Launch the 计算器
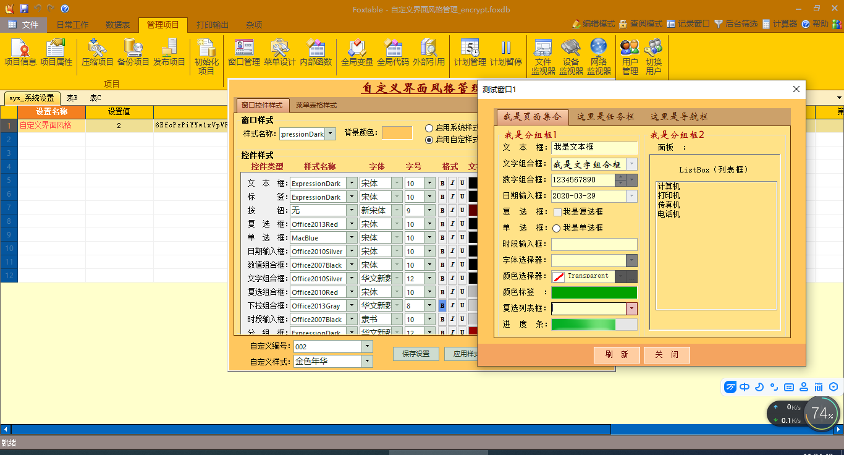 [x=780, y=24]
